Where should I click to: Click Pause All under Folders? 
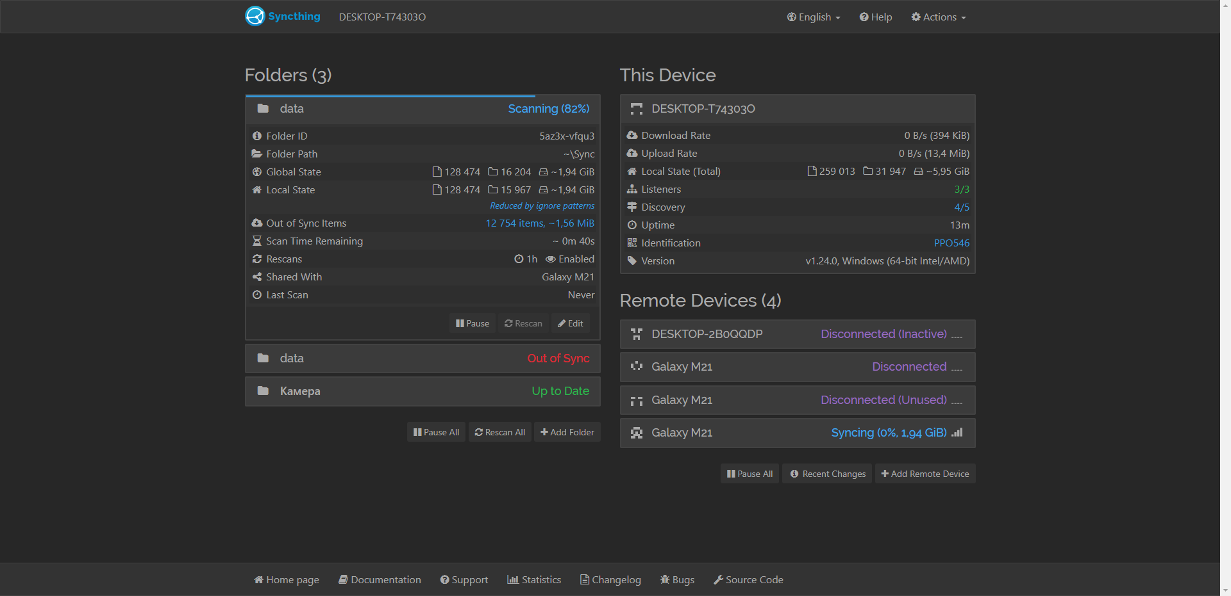tap(436, 432)
